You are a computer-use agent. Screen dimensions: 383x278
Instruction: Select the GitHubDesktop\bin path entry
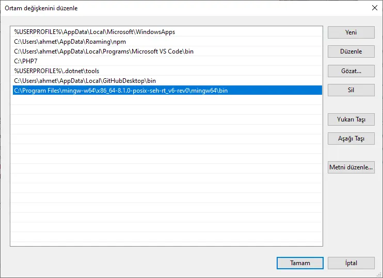click(85, 81)
